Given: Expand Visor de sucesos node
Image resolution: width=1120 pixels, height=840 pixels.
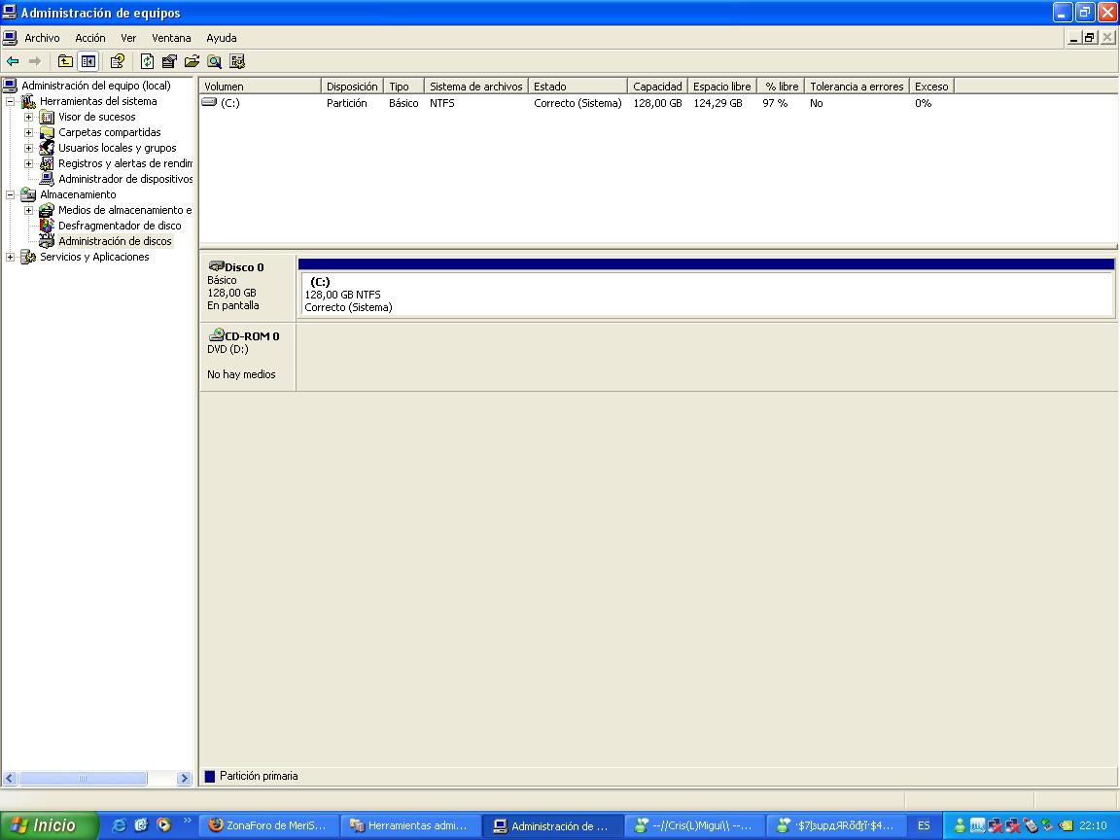Looking at the screenshot, I should tap(29, 117).
